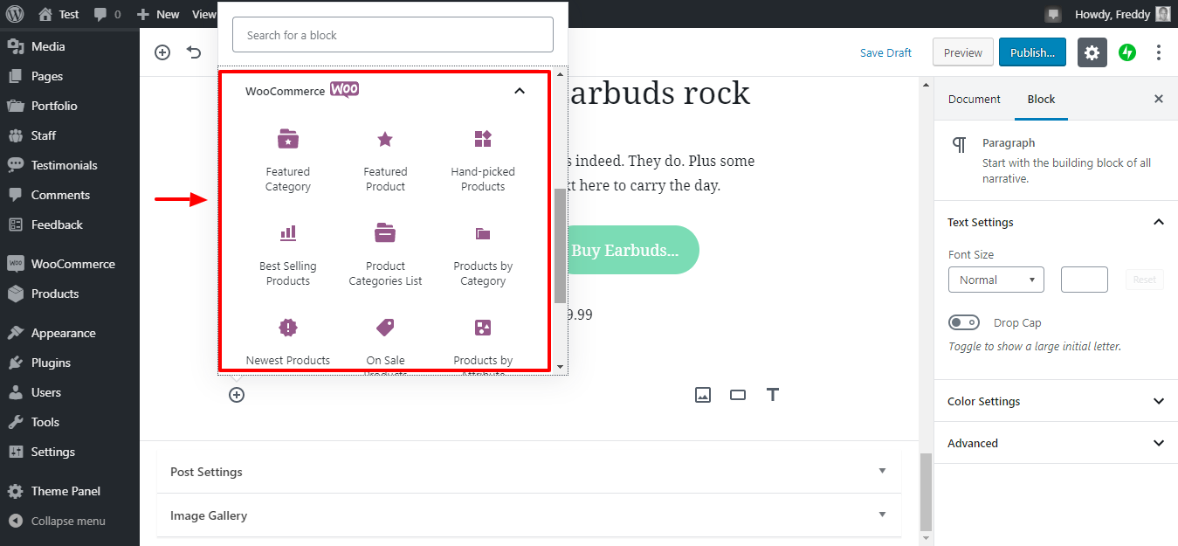
Task: Open settings with the gear icon
Action: point(1092,52)
